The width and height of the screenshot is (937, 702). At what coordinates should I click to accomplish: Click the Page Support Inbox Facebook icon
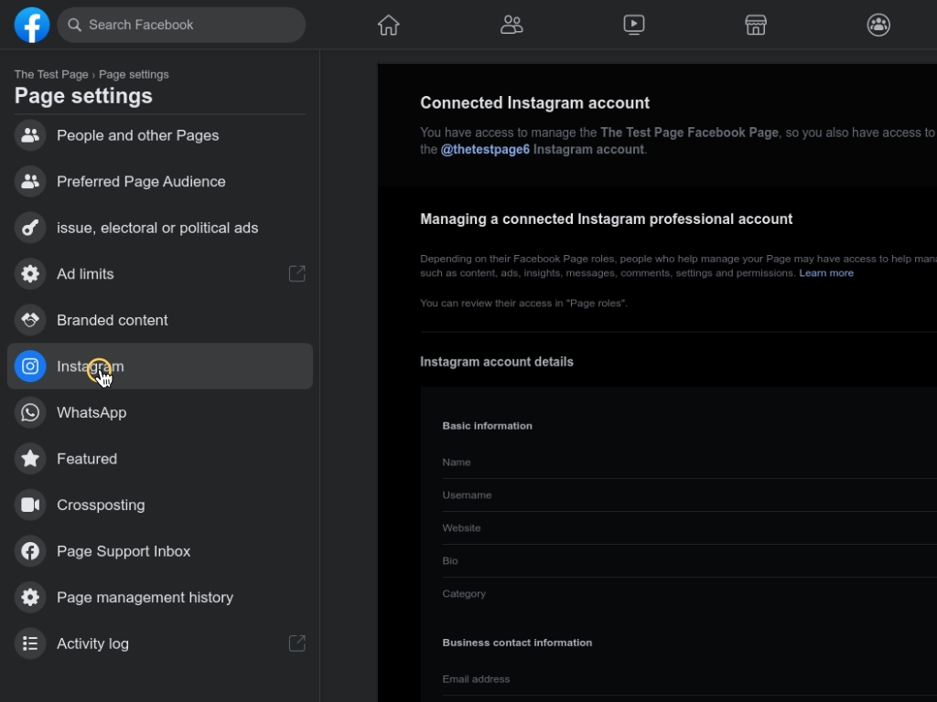point(30,551)
